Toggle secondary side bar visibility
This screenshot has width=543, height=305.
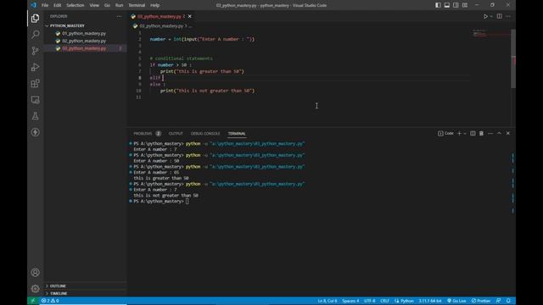[456, 5]
